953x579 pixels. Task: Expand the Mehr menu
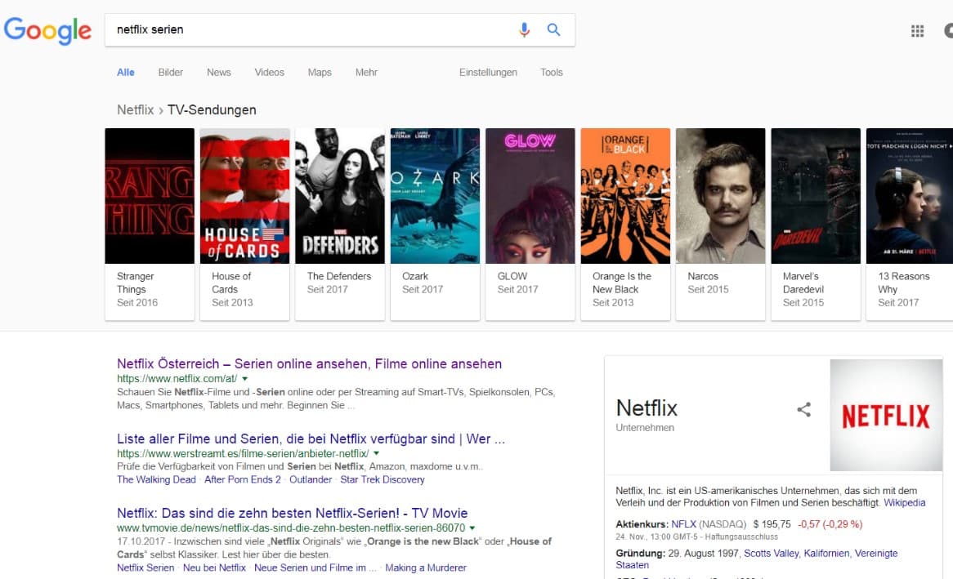tap(366, 73)
